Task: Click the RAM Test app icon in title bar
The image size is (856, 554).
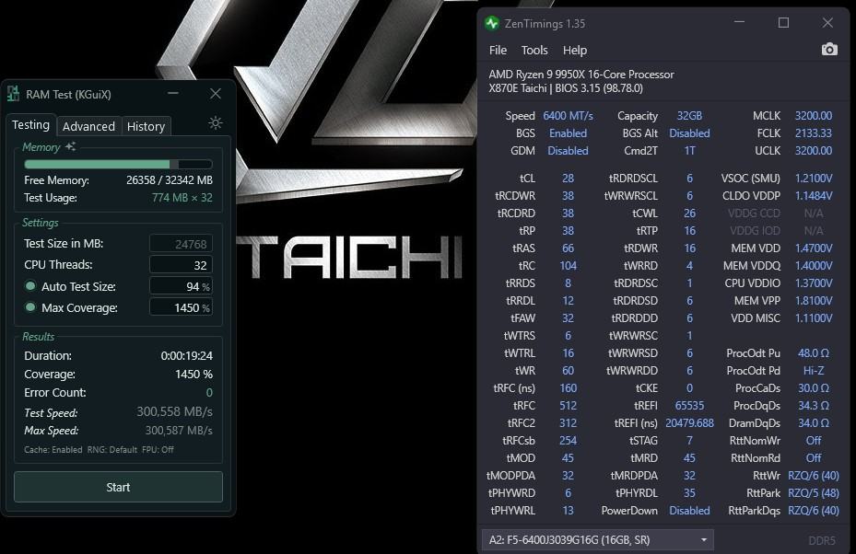Action: 14,94
